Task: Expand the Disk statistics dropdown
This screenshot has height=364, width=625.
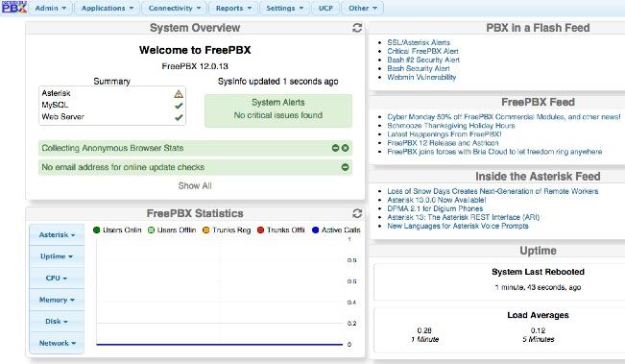Action: tap(57, 322)
